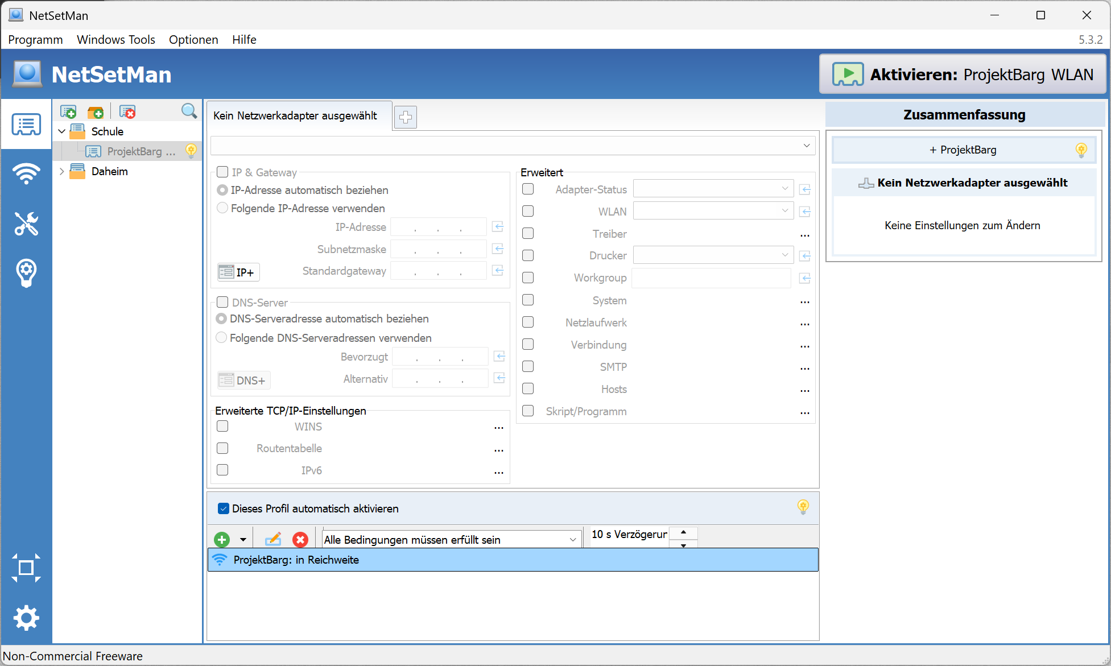Viewport: 1111px width, 666px height.
Task: Delete the selected profile
Action: click(x=126, y=111)
